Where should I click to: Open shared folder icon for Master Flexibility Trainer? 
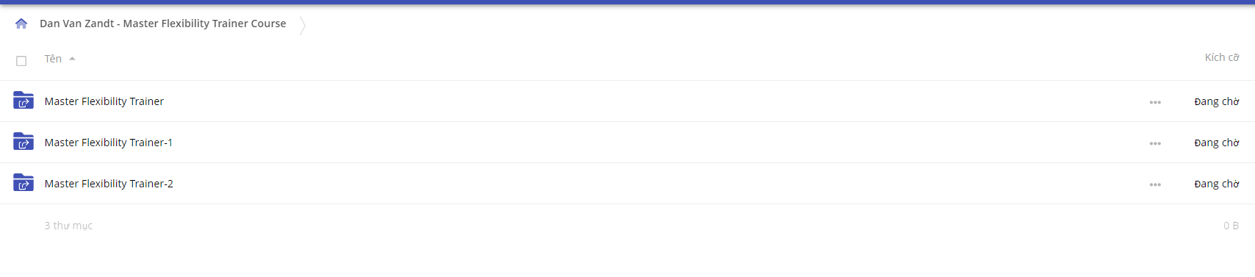[24, 101]
